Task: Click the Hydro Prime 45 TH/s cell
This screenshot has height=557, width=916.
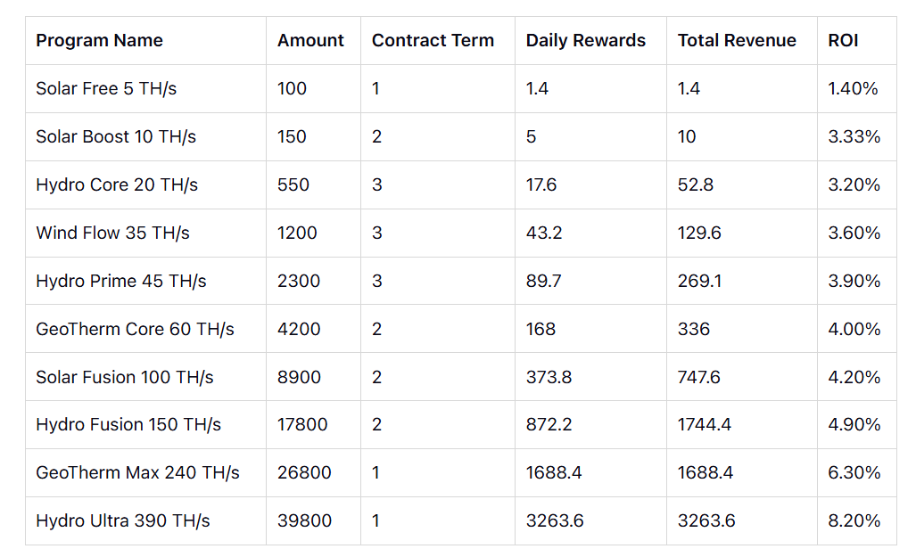Action: 121,282
